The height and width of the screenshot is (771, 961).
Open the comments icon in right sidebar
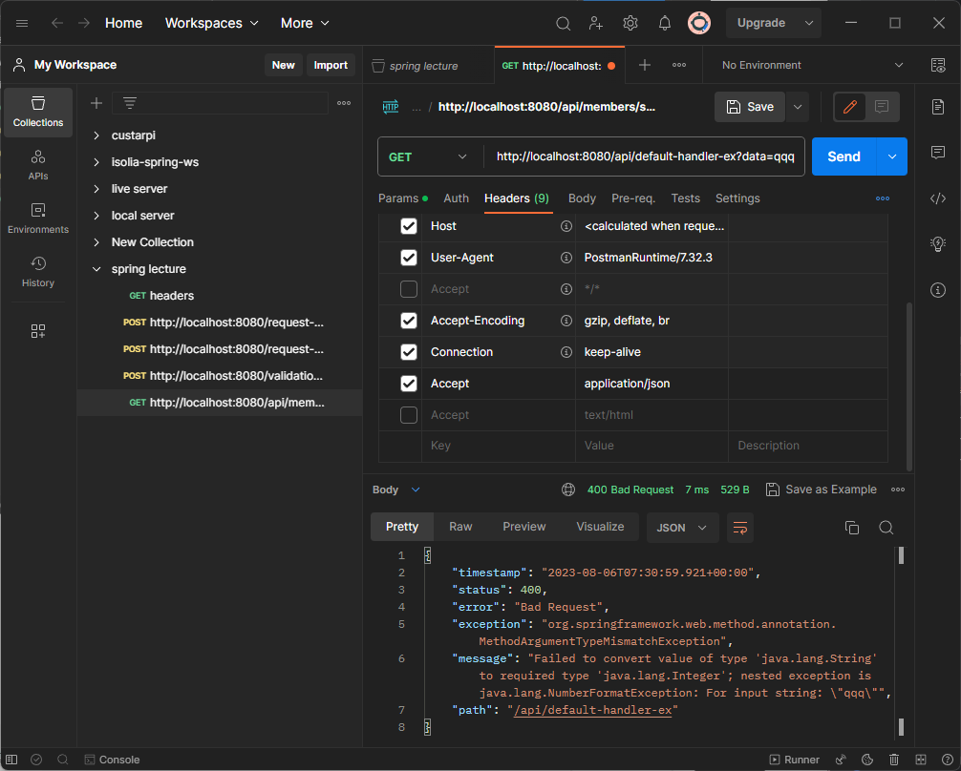(938, 152)
